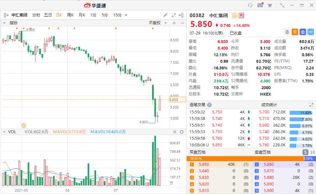Click the 华盛通 logo
This screenshot has width=316, height=194.
tap(95, 5)
